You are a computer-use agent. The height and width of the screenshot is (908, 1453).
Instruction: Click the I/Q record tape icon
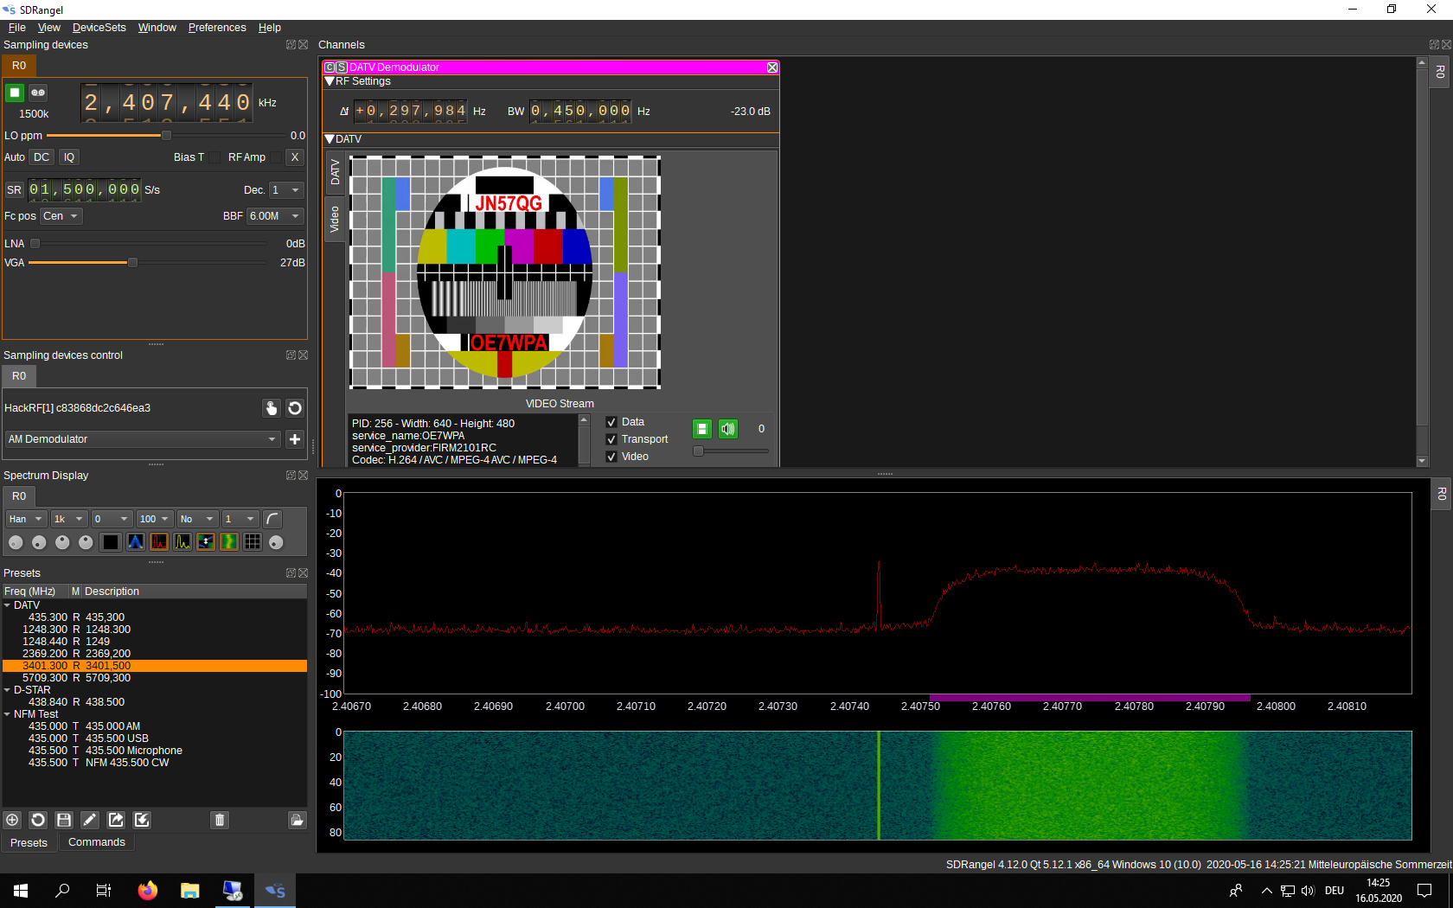38,93
